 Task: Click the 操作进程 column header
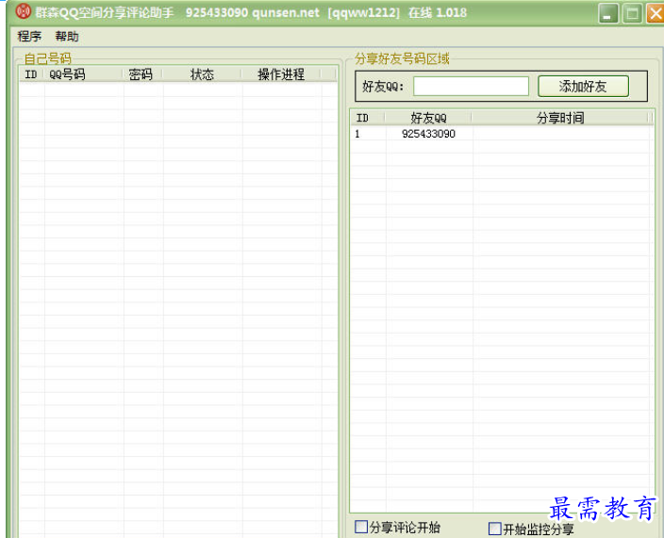282,74
